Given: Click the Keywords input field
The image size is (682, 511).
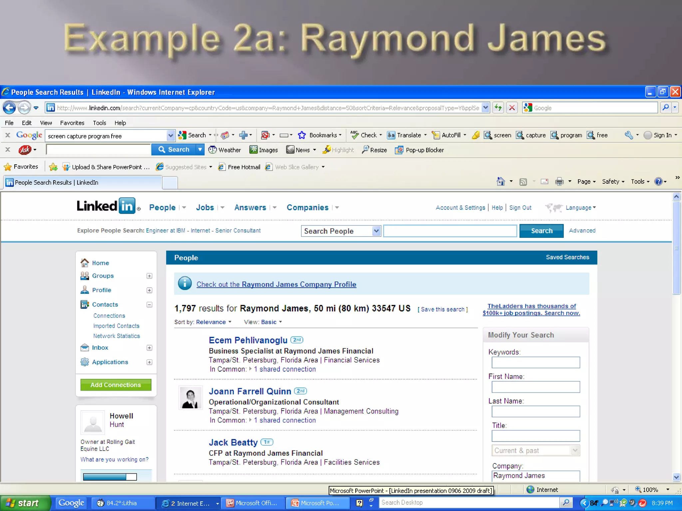Looking at the screenshot, I should 535,362.
